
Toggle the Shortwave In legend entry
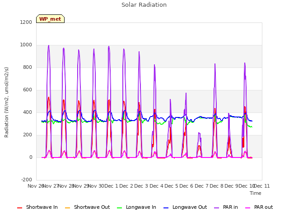click(37, 207)
